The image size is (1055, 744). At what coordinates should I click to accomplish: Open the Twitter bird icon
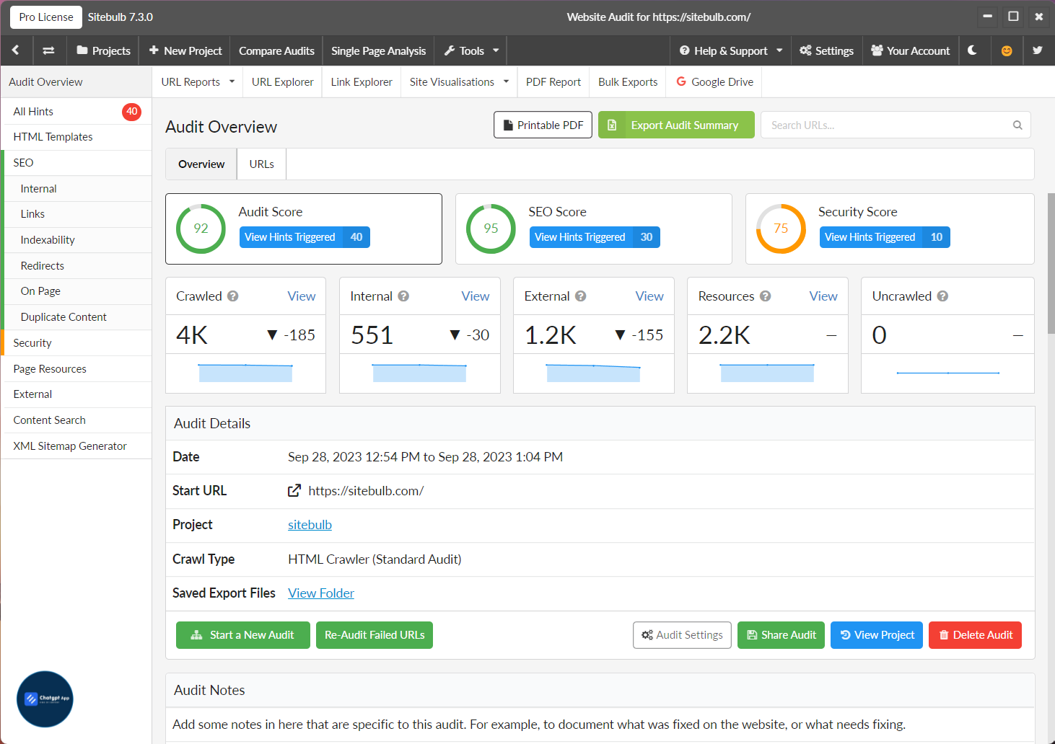point(1038,50)
